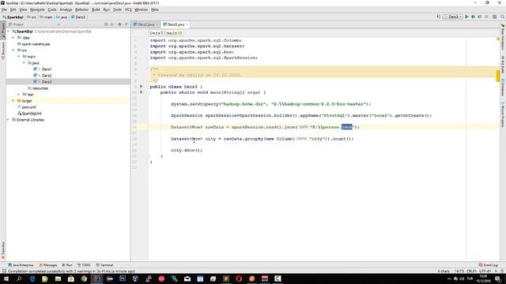Click run gutter arrow beside main method

[142, 92]
